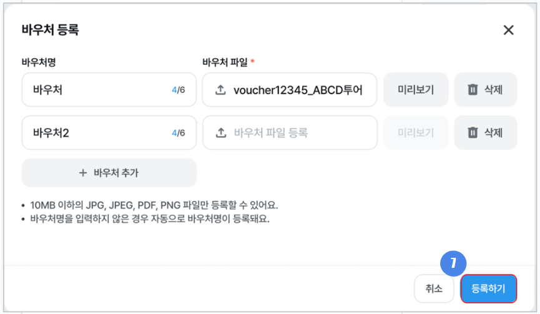Click upload icon in empty 바우처 파일 등록 field
The image size is (540, 314).
coord(220,132)
